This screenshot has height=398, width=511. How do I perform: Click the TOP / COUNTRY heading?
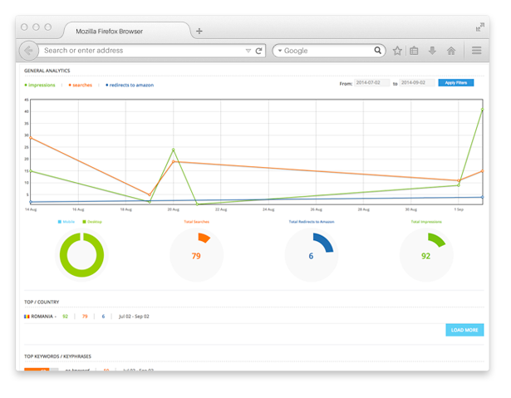pos(42,302)
